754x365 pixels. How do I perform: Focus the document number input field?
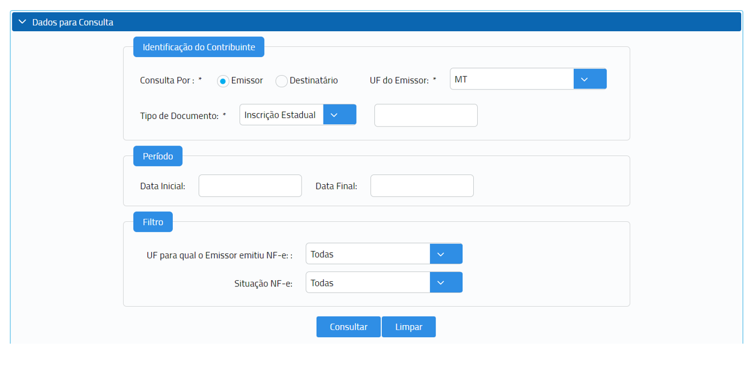426,116
